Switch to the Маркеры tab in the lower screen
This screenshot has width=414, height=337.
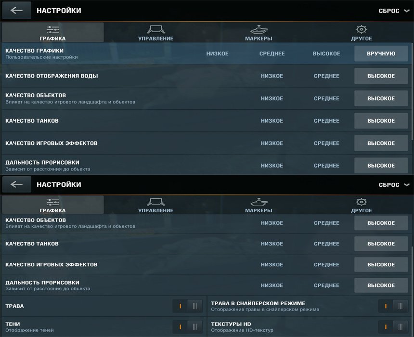tap(259, 205)
